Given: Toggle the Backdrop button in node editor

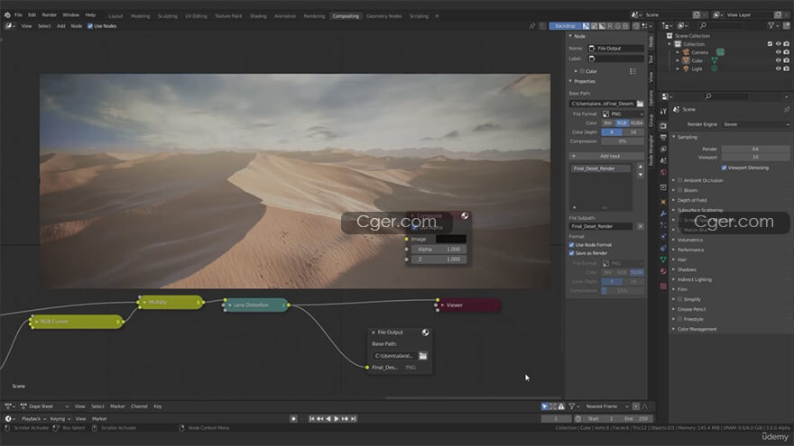Looking at the screenshot, I should click(565, 26).
